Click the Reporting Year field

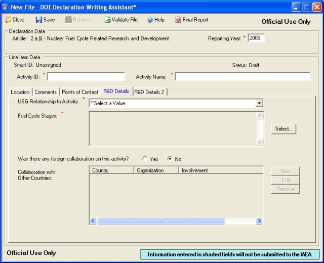tap(256, 38)
